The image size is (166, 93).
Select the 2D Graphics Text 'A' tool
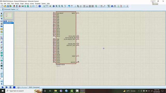coord(2,63)
